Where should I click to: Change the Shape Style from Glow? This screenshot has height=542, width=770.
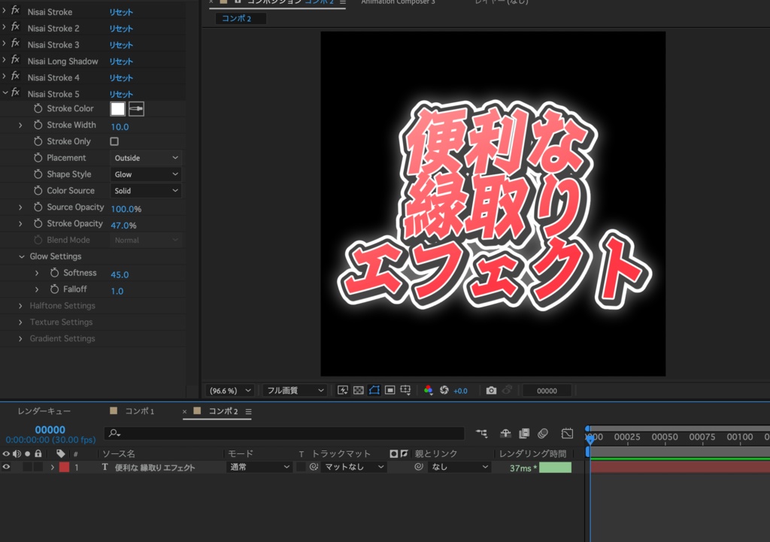pyautogui.click(x=145, y=174)
